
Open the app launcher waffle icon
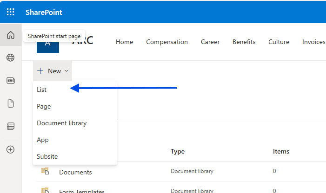click(11, 12)
